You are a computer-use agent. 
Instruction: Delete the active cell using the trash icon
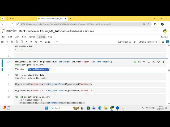(x=163, y=62)
